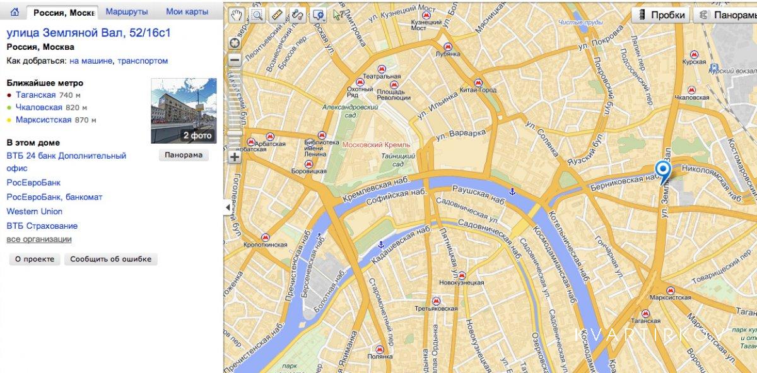Switch to the Россия, Москва tab
The width and height of the screenshot is (757, 373).
[62, 13]
